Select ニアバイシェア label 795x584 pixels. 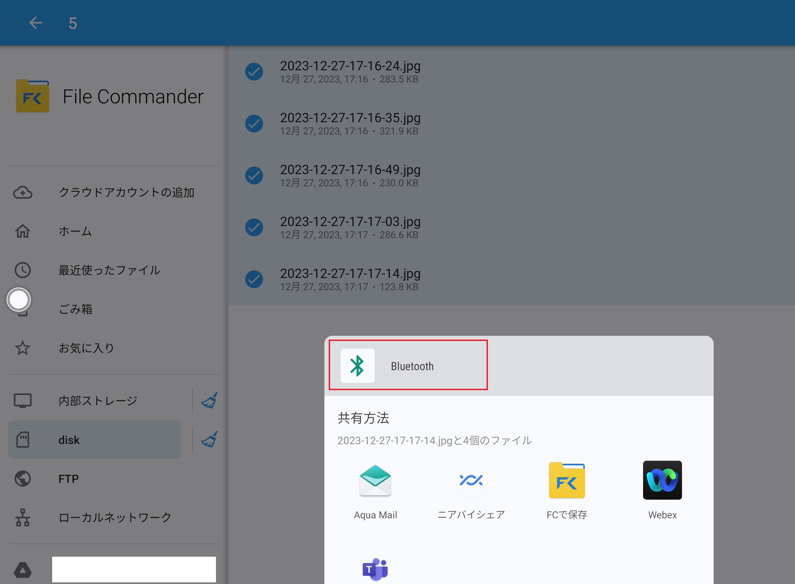point(471,515)
